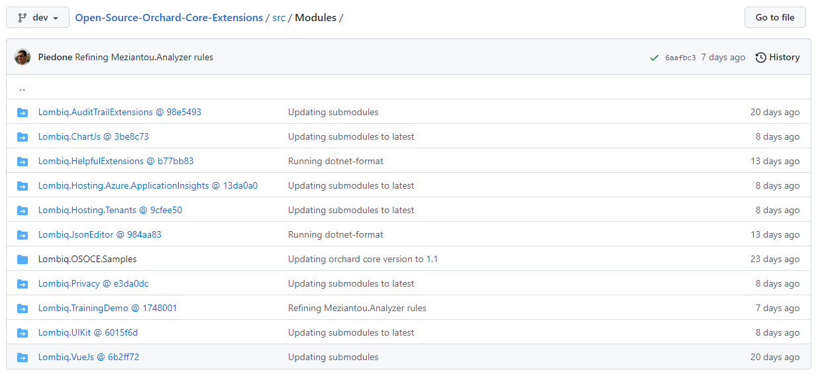Open Lombiq.Hosting.Tenants @ 9cfee50 submodule
Screen dimensions: 820x378
[110, 210]
